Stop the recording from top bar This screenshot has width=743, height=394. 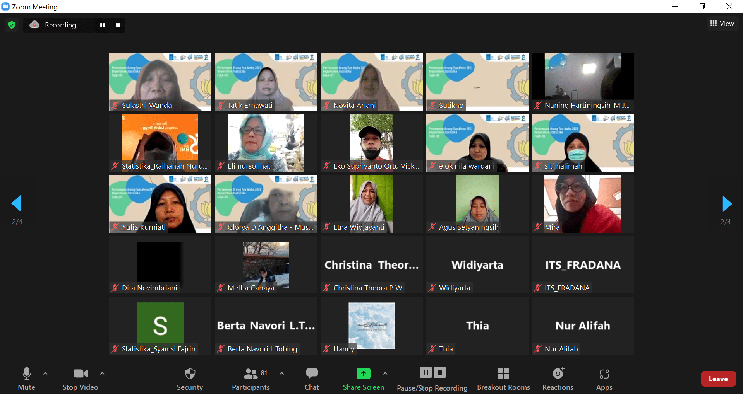point(118,25)
